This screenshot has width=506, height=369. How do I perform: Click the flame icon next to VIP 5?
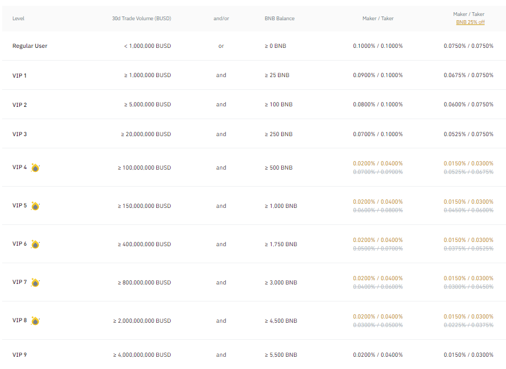35,206
